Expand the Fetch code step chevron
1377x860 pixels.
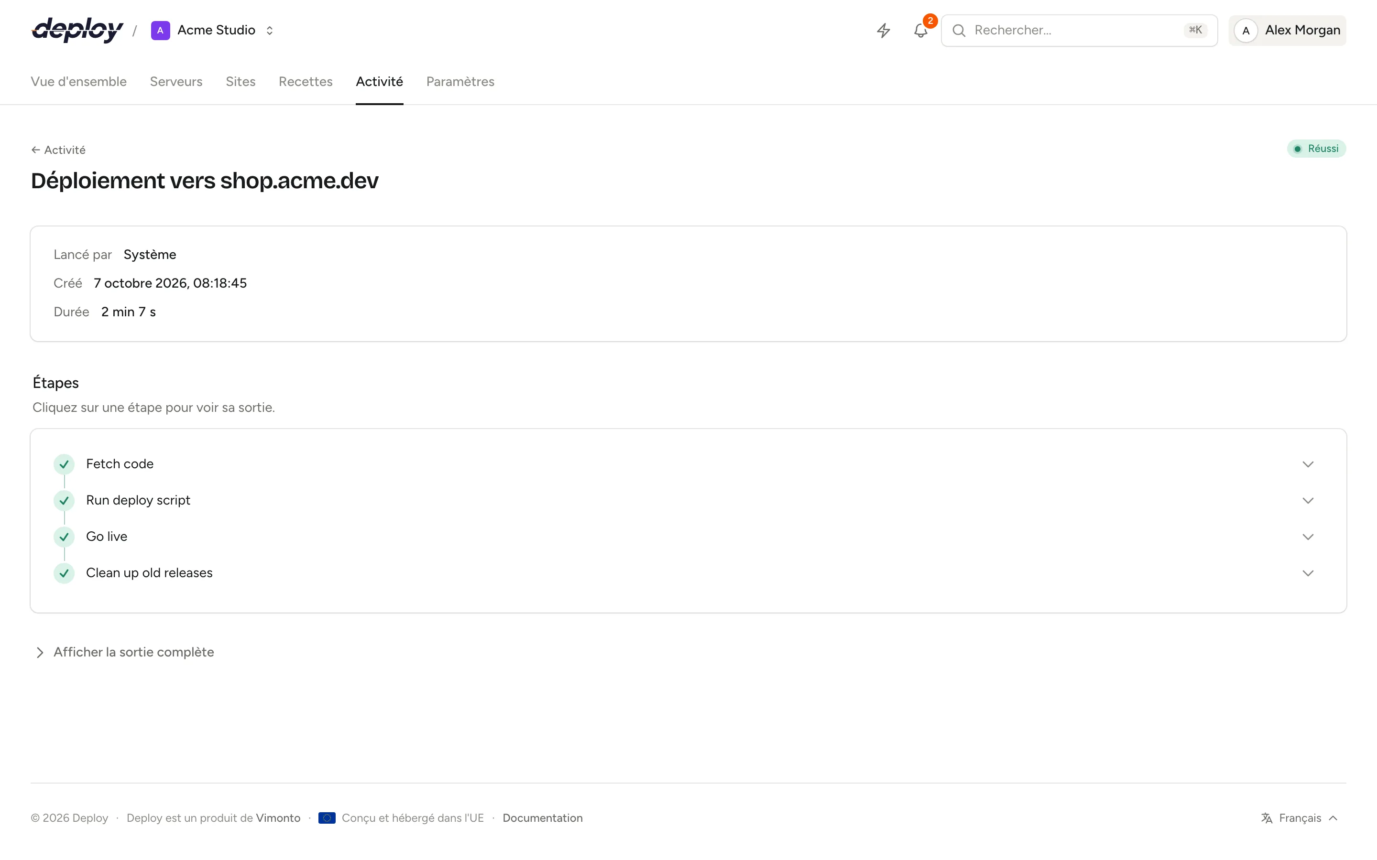[1308, 464]
